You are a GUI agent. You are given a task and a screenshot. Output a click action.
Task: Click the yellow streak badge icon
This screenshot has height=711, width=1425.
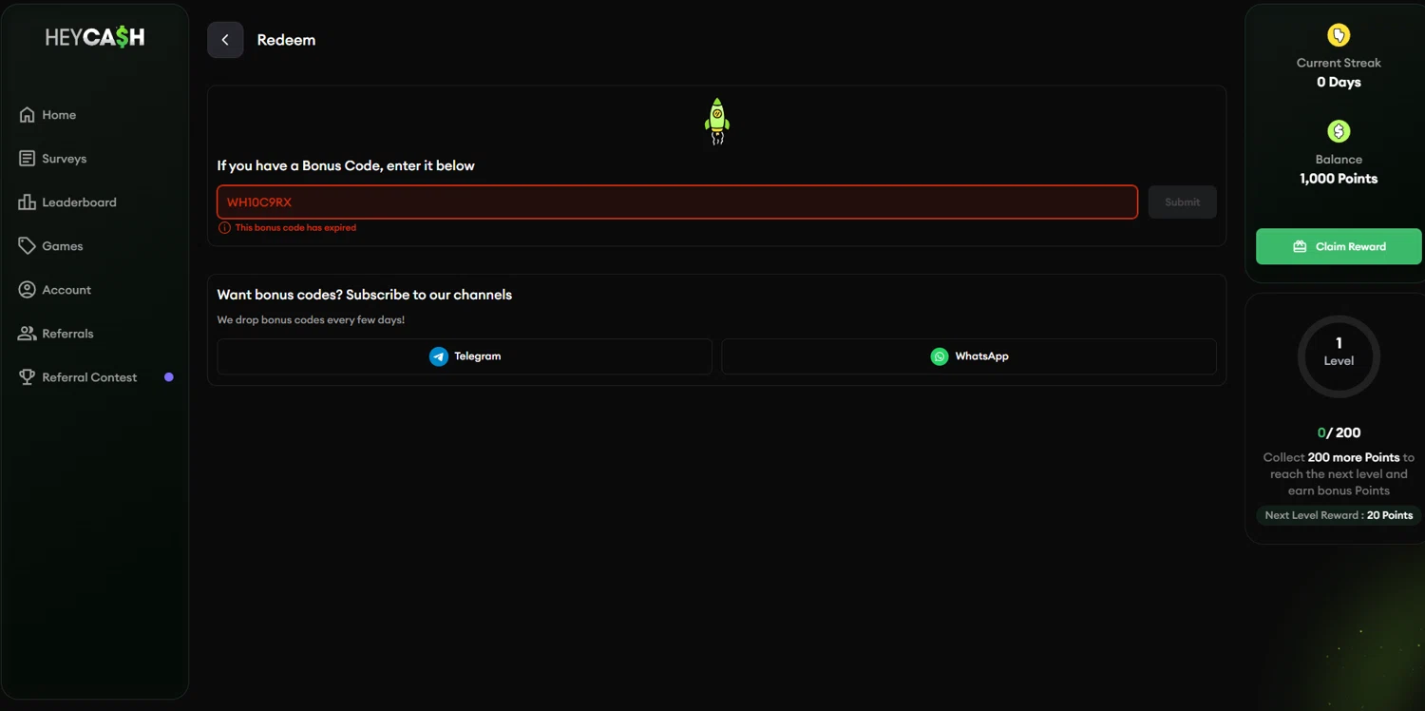1339,35
